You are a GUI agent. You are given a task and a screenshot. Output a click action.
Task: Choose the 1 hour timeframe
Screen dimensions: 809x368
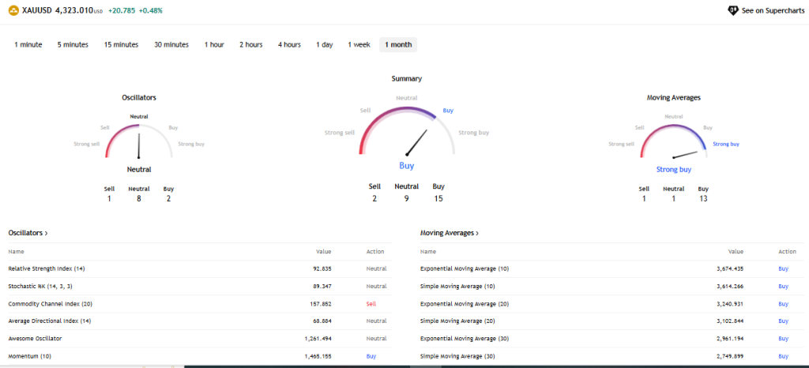point(214,45)
